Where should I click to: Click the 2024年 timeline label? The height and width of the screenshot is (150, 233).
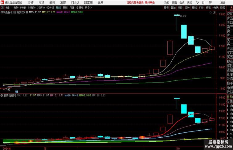[x=7, y=148]
